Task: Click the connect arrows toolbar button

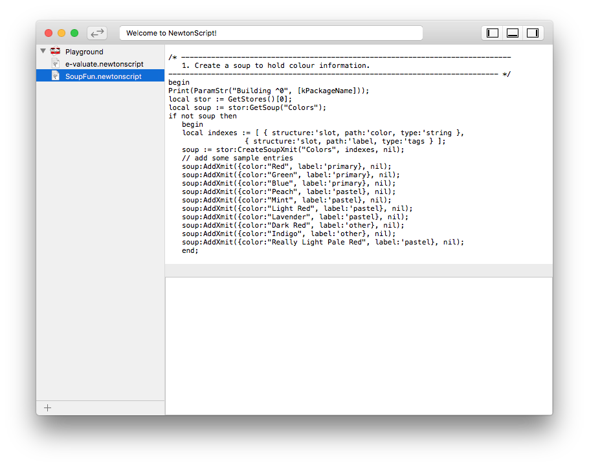Action: (97, 33)
